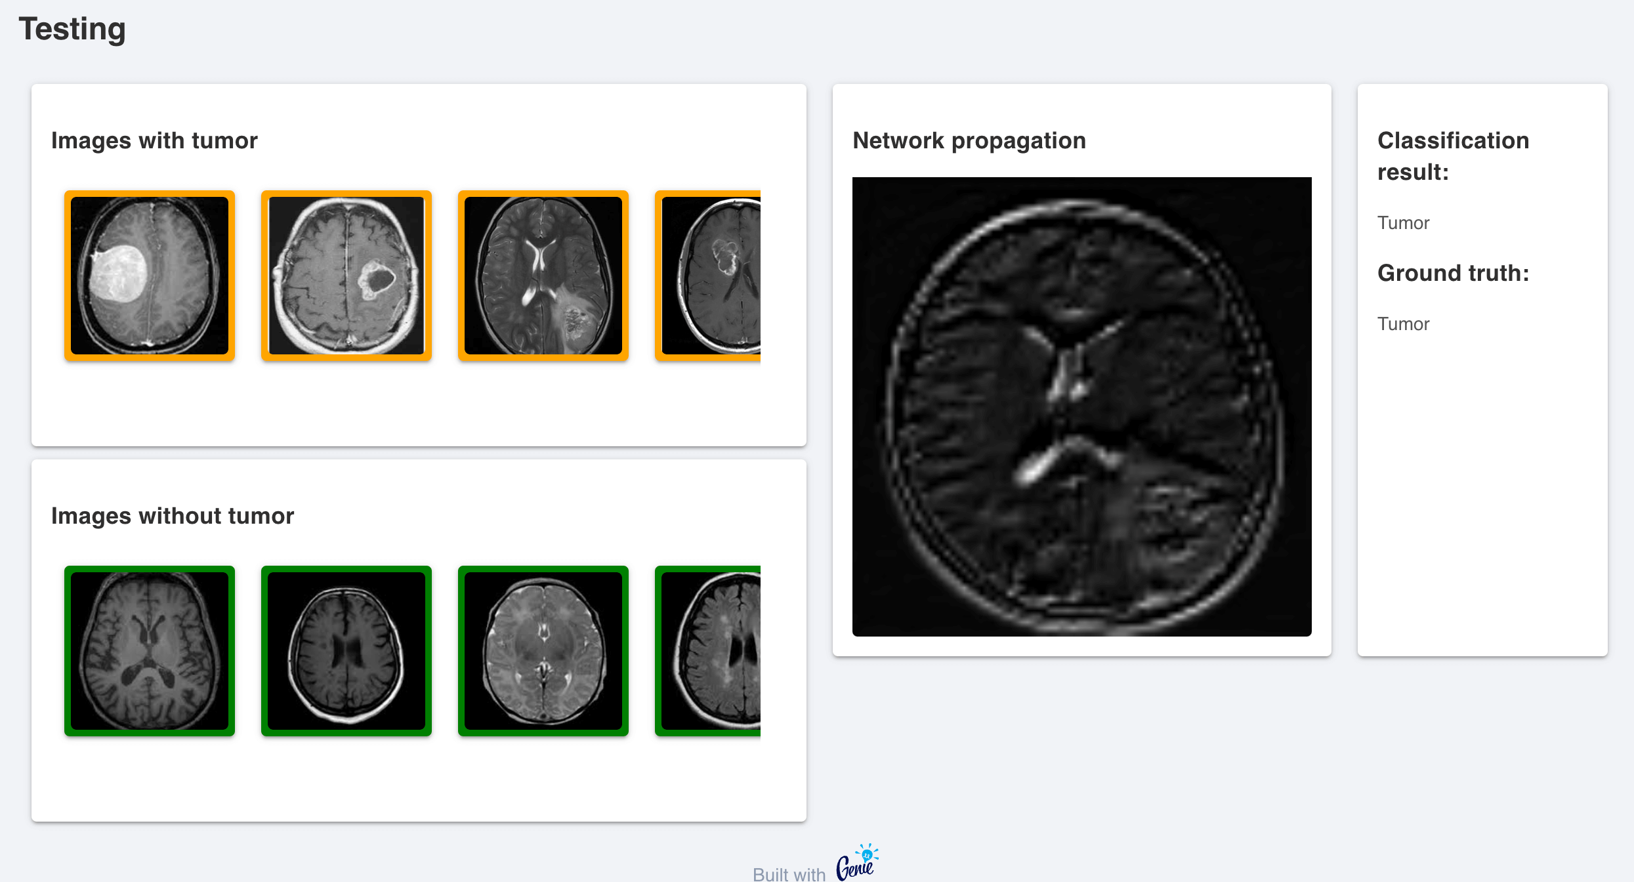Viewport: 1634px width, 882px height.
Task: Select third tumor scan with dark T2 image
Action: coord(543,276)
